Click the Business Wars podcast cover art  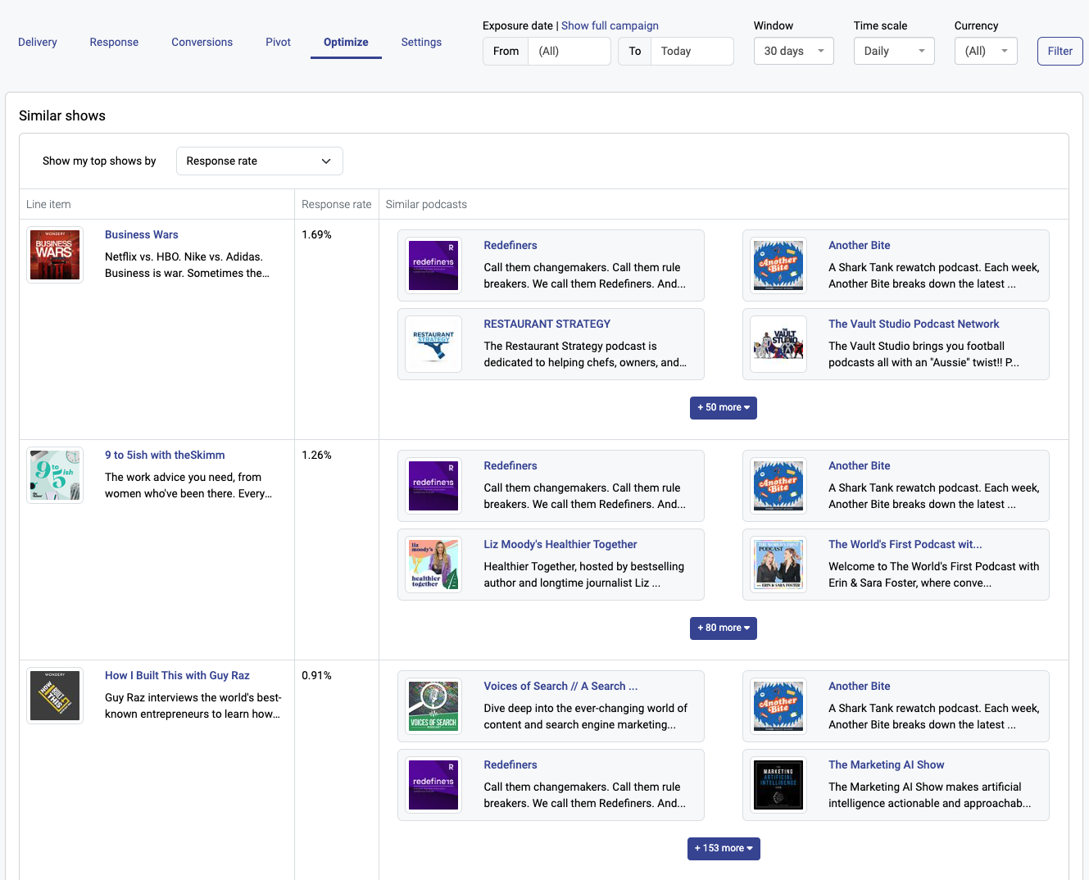[55, 255]
